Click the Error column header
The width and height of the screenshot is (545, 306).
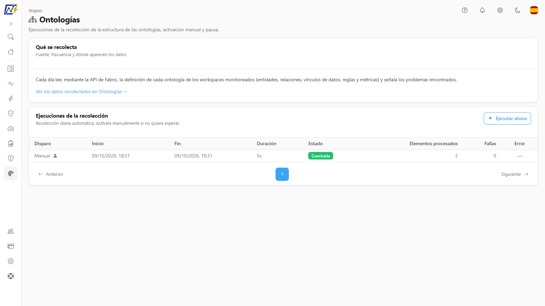click(519, 144)
